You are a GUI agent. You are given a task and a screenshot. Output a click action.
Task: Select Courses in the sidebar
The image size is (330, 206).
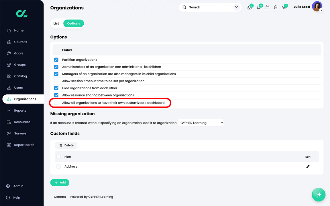click(20, 42)
